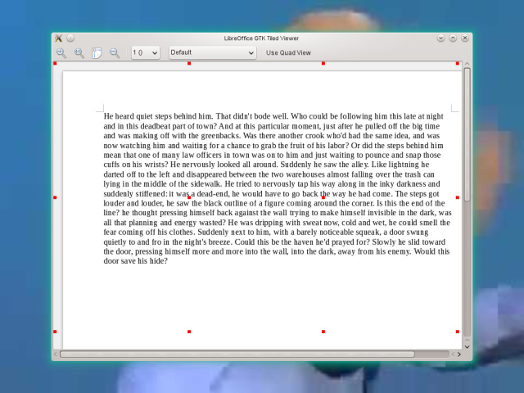Screen dimensions: 524x393
Task: Click the zoom in magnifier icon
Action: tap(61, 53)
